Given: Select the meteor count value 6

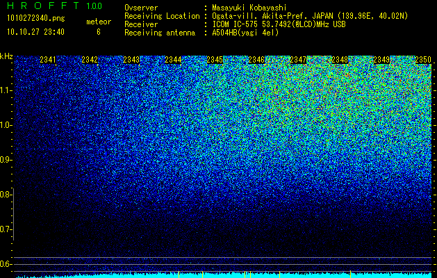Looking at the screenshot, I should (99, 32).
